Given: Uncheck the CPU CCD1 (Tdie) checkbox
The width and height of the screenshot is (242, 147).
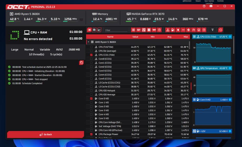Looking at the screenshot, I should 91,55.
